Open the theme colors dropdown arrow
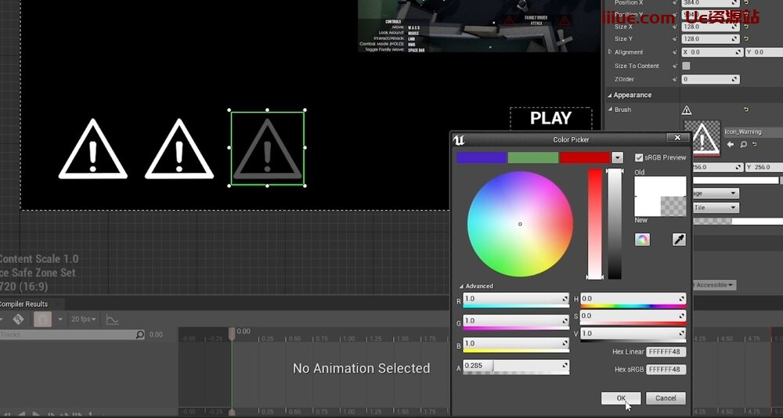783x418 pixels. tap(617, 157)
